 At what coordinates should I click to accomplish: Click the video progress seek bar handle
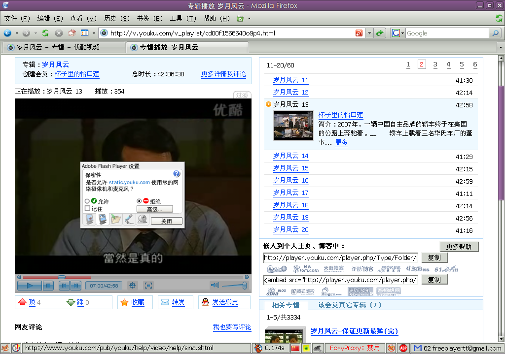tap(61, 277)
